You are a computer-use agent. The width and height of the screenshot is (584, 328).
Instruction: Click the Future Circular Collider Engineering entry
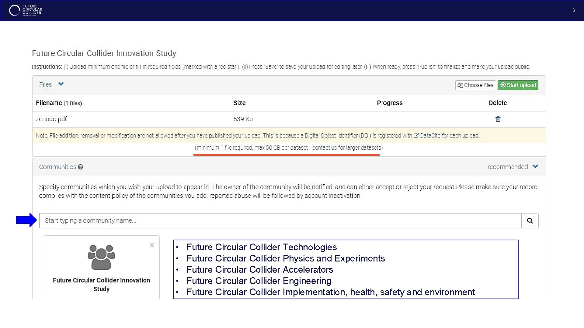click(x=259, y=281)
